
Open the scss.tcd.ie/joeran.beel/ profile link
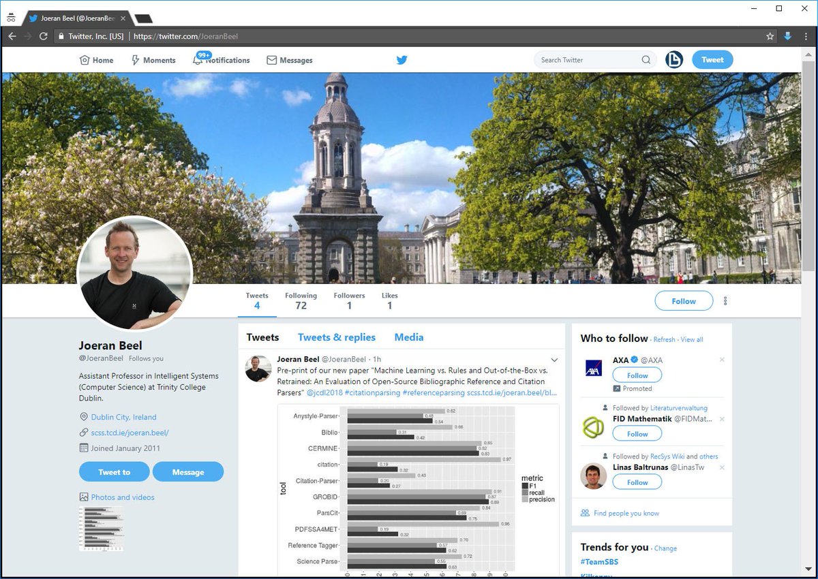point(130,433)
